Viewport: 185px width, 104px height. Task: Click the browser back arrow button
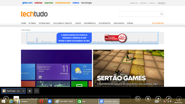6,99
